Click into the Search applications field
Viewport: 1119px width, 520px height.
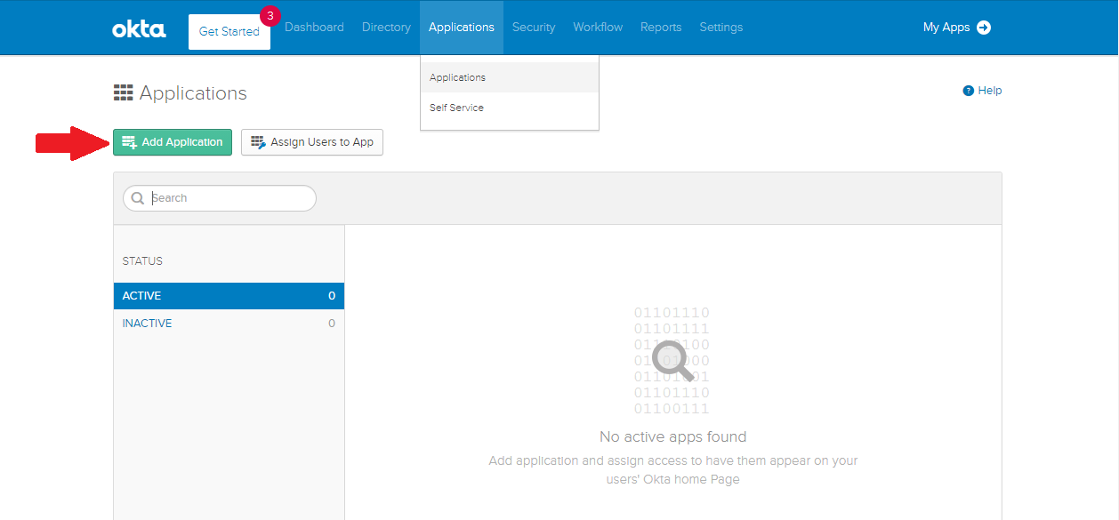(220, 198)
